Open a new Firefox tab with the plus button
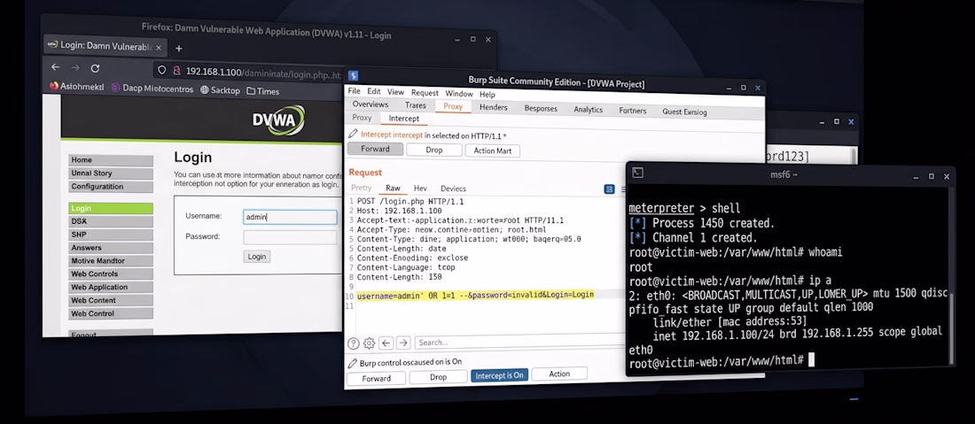 [x=178, y=49]
